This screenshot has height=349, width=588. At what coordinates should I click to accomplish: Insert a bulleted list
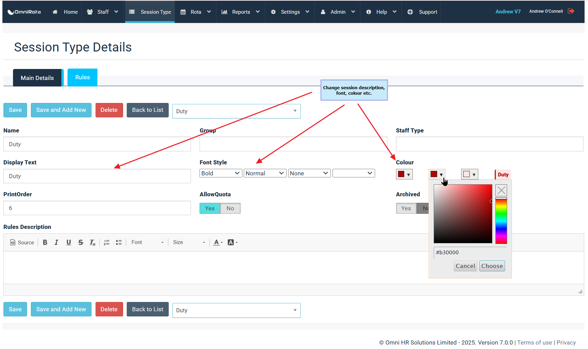coord(119,242)
